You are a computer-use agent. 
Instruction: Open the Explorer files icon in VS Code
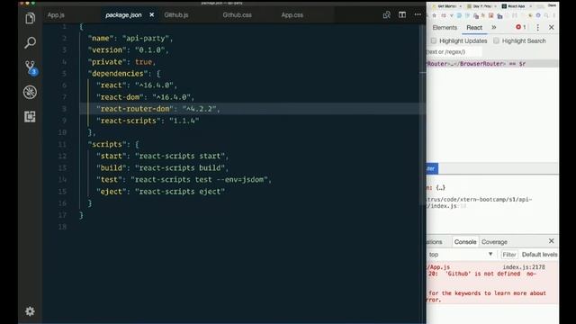click(30, 18)
